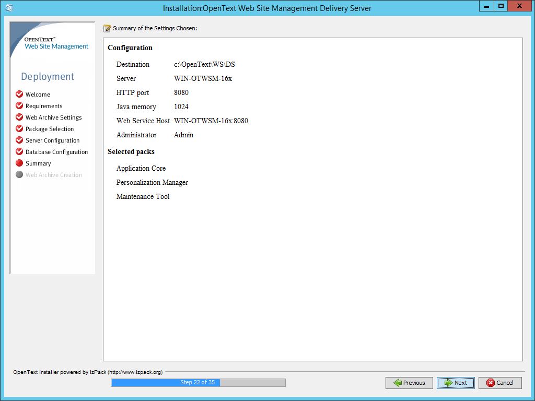Viewport: 535px width, 401px height.
Task: Select the Web Archive Settings step label
Action: tap(54, 117)
